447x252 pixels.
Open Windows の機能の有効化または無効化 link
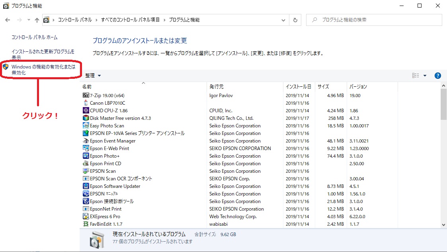43,70
